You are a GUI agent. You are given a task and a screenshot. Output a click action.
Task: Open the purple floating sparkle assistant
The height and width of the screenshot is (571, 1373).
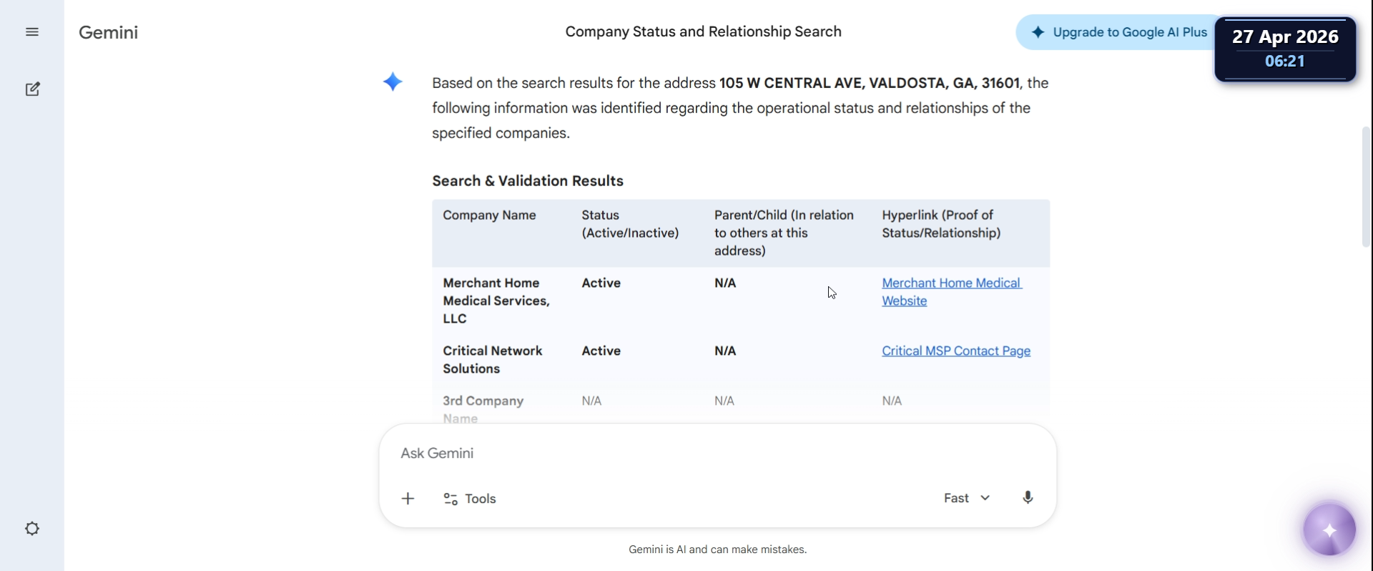[1329, 530]
